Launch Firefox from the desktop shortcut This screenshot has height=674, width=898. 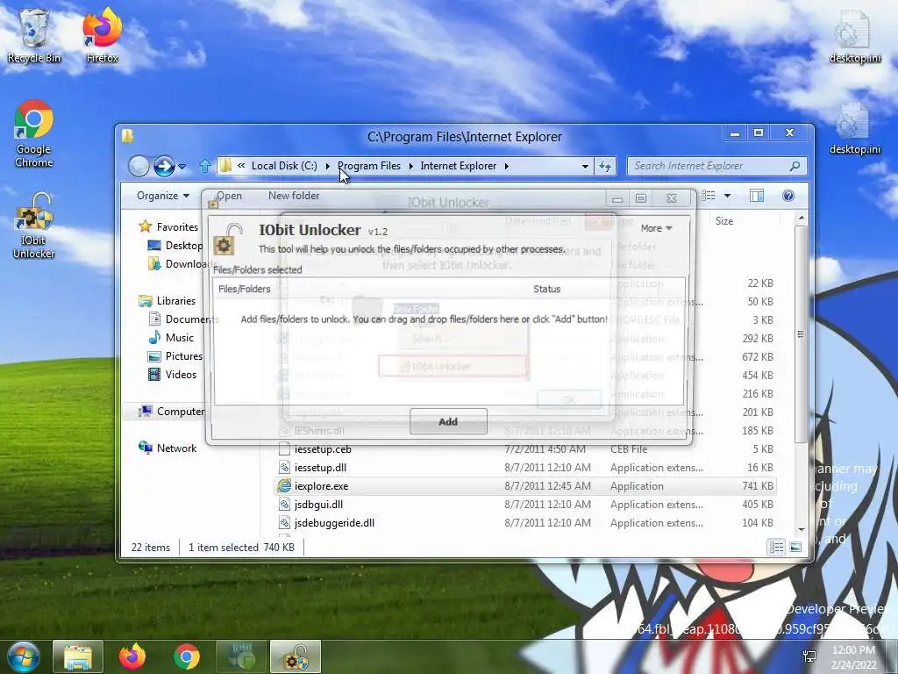point(102,35)
